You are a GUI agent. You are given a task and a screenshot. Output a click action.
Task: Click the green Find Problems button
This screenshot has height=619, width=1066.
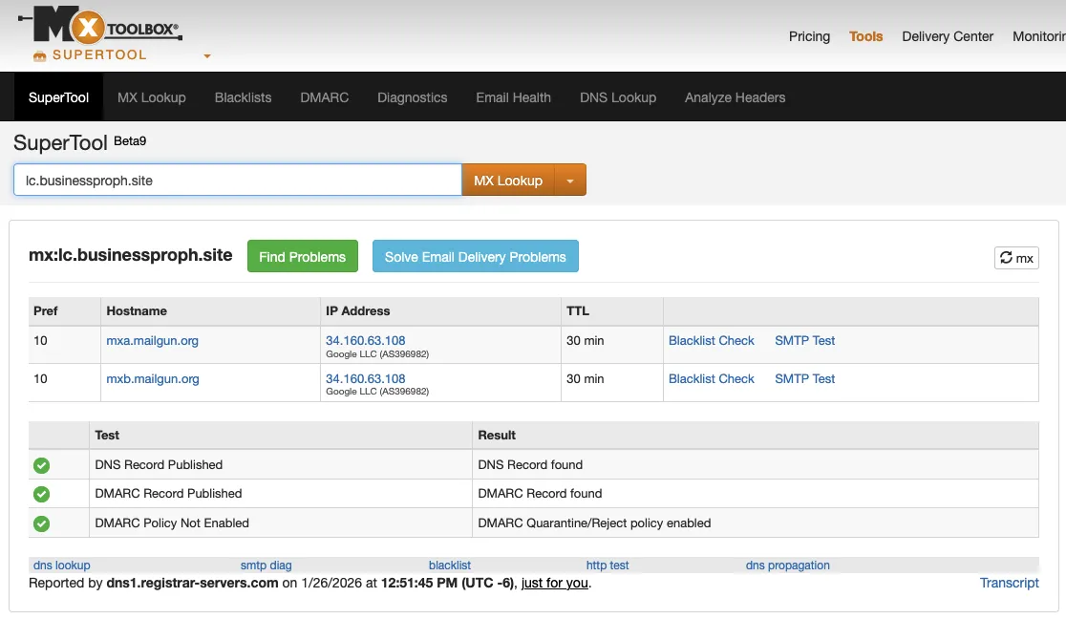302,257
